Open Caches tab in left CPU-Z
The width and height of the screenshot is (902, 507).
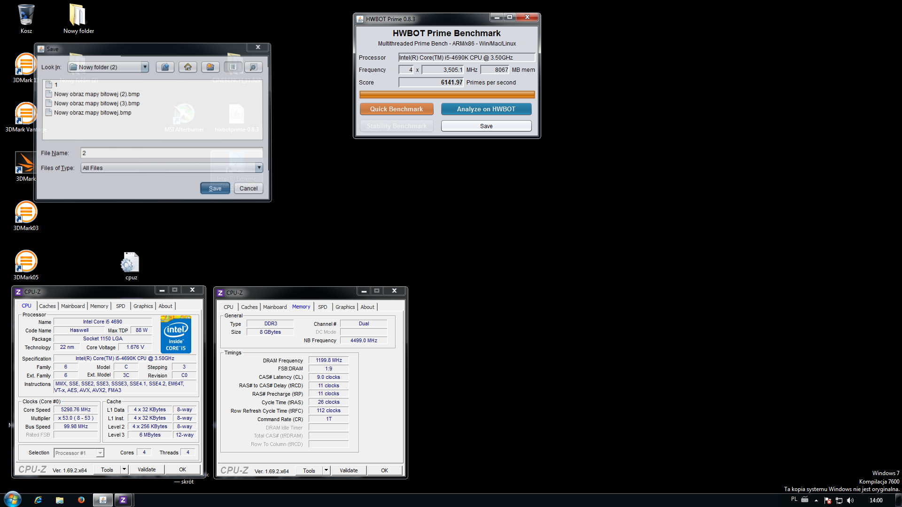pos(47,306)
